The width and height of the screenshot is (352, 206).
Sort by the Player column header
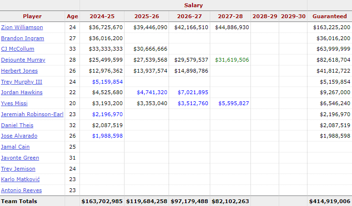(33, 16)
